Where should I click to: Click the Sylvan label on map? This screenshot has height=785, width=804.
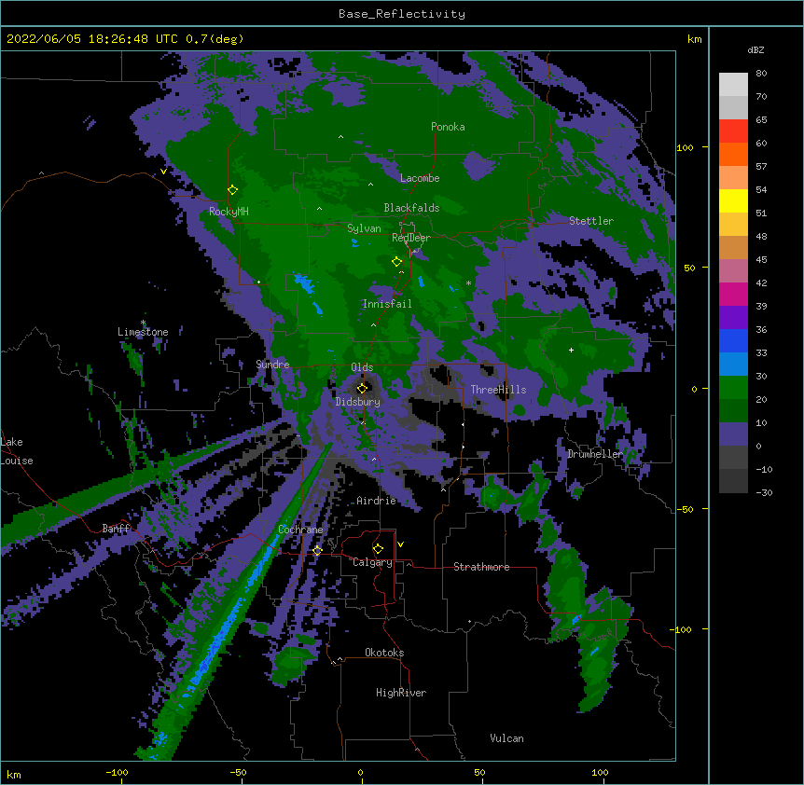[364, 228]
